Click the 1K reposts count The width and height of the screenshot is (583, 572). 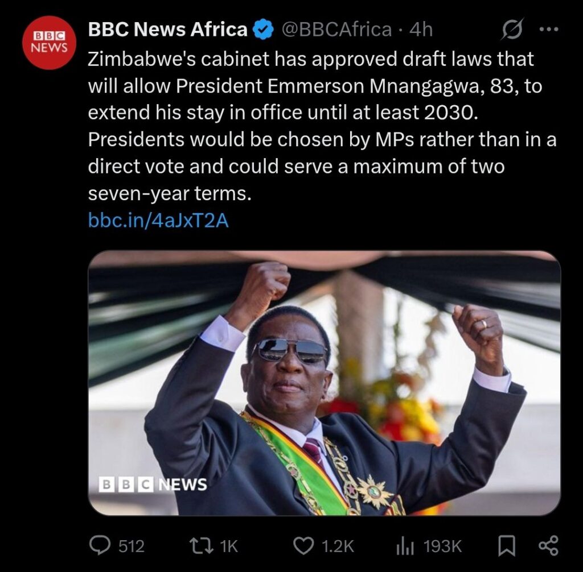(x=228, y=546)
